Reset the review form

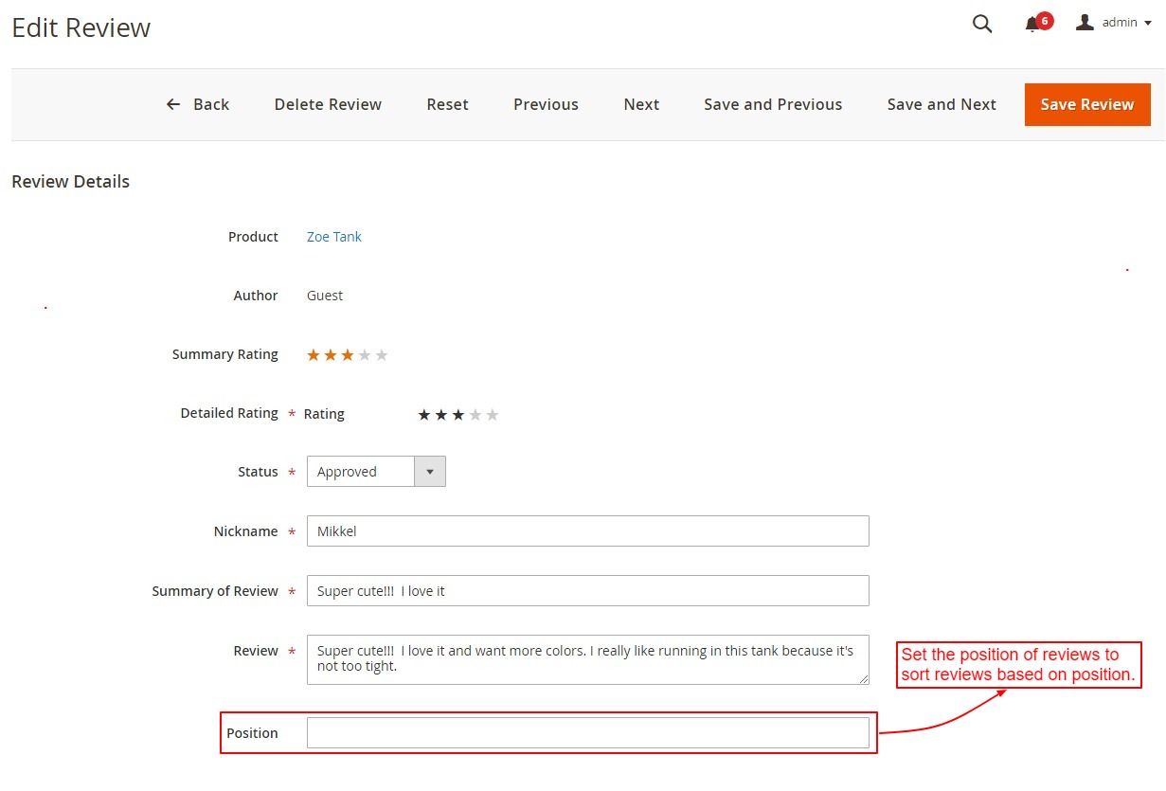tap(447, 104)
